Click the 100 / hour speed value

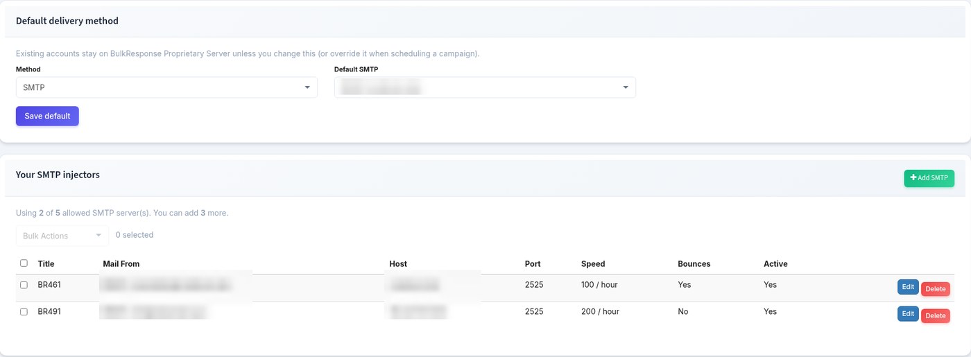pos(599,285)
